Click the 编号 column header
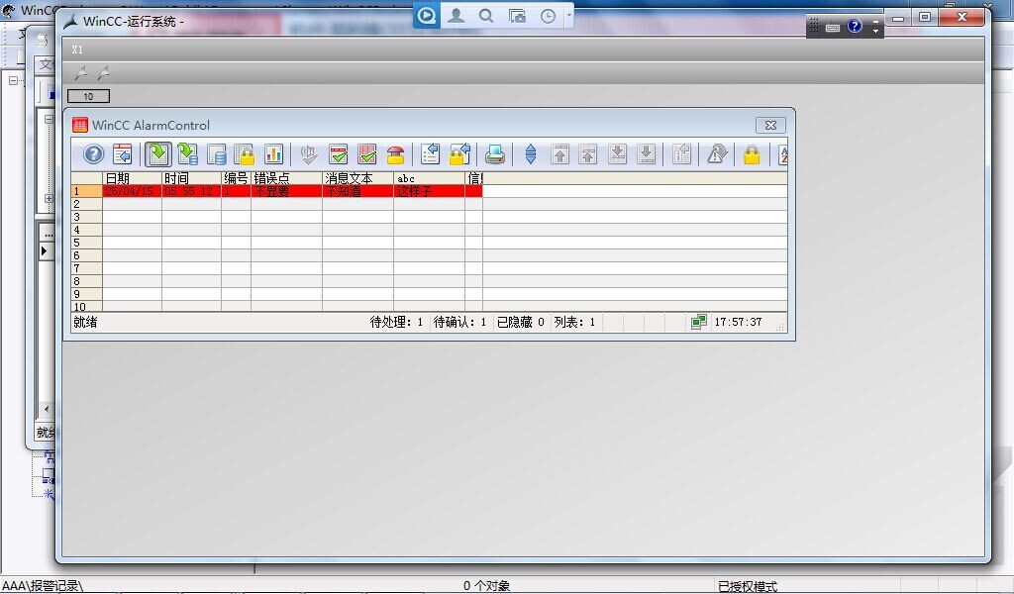 coord(236,178)
